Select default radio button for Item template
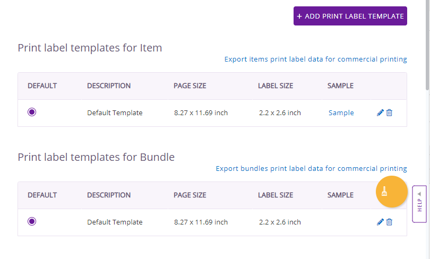 click(x=32, y=112)
